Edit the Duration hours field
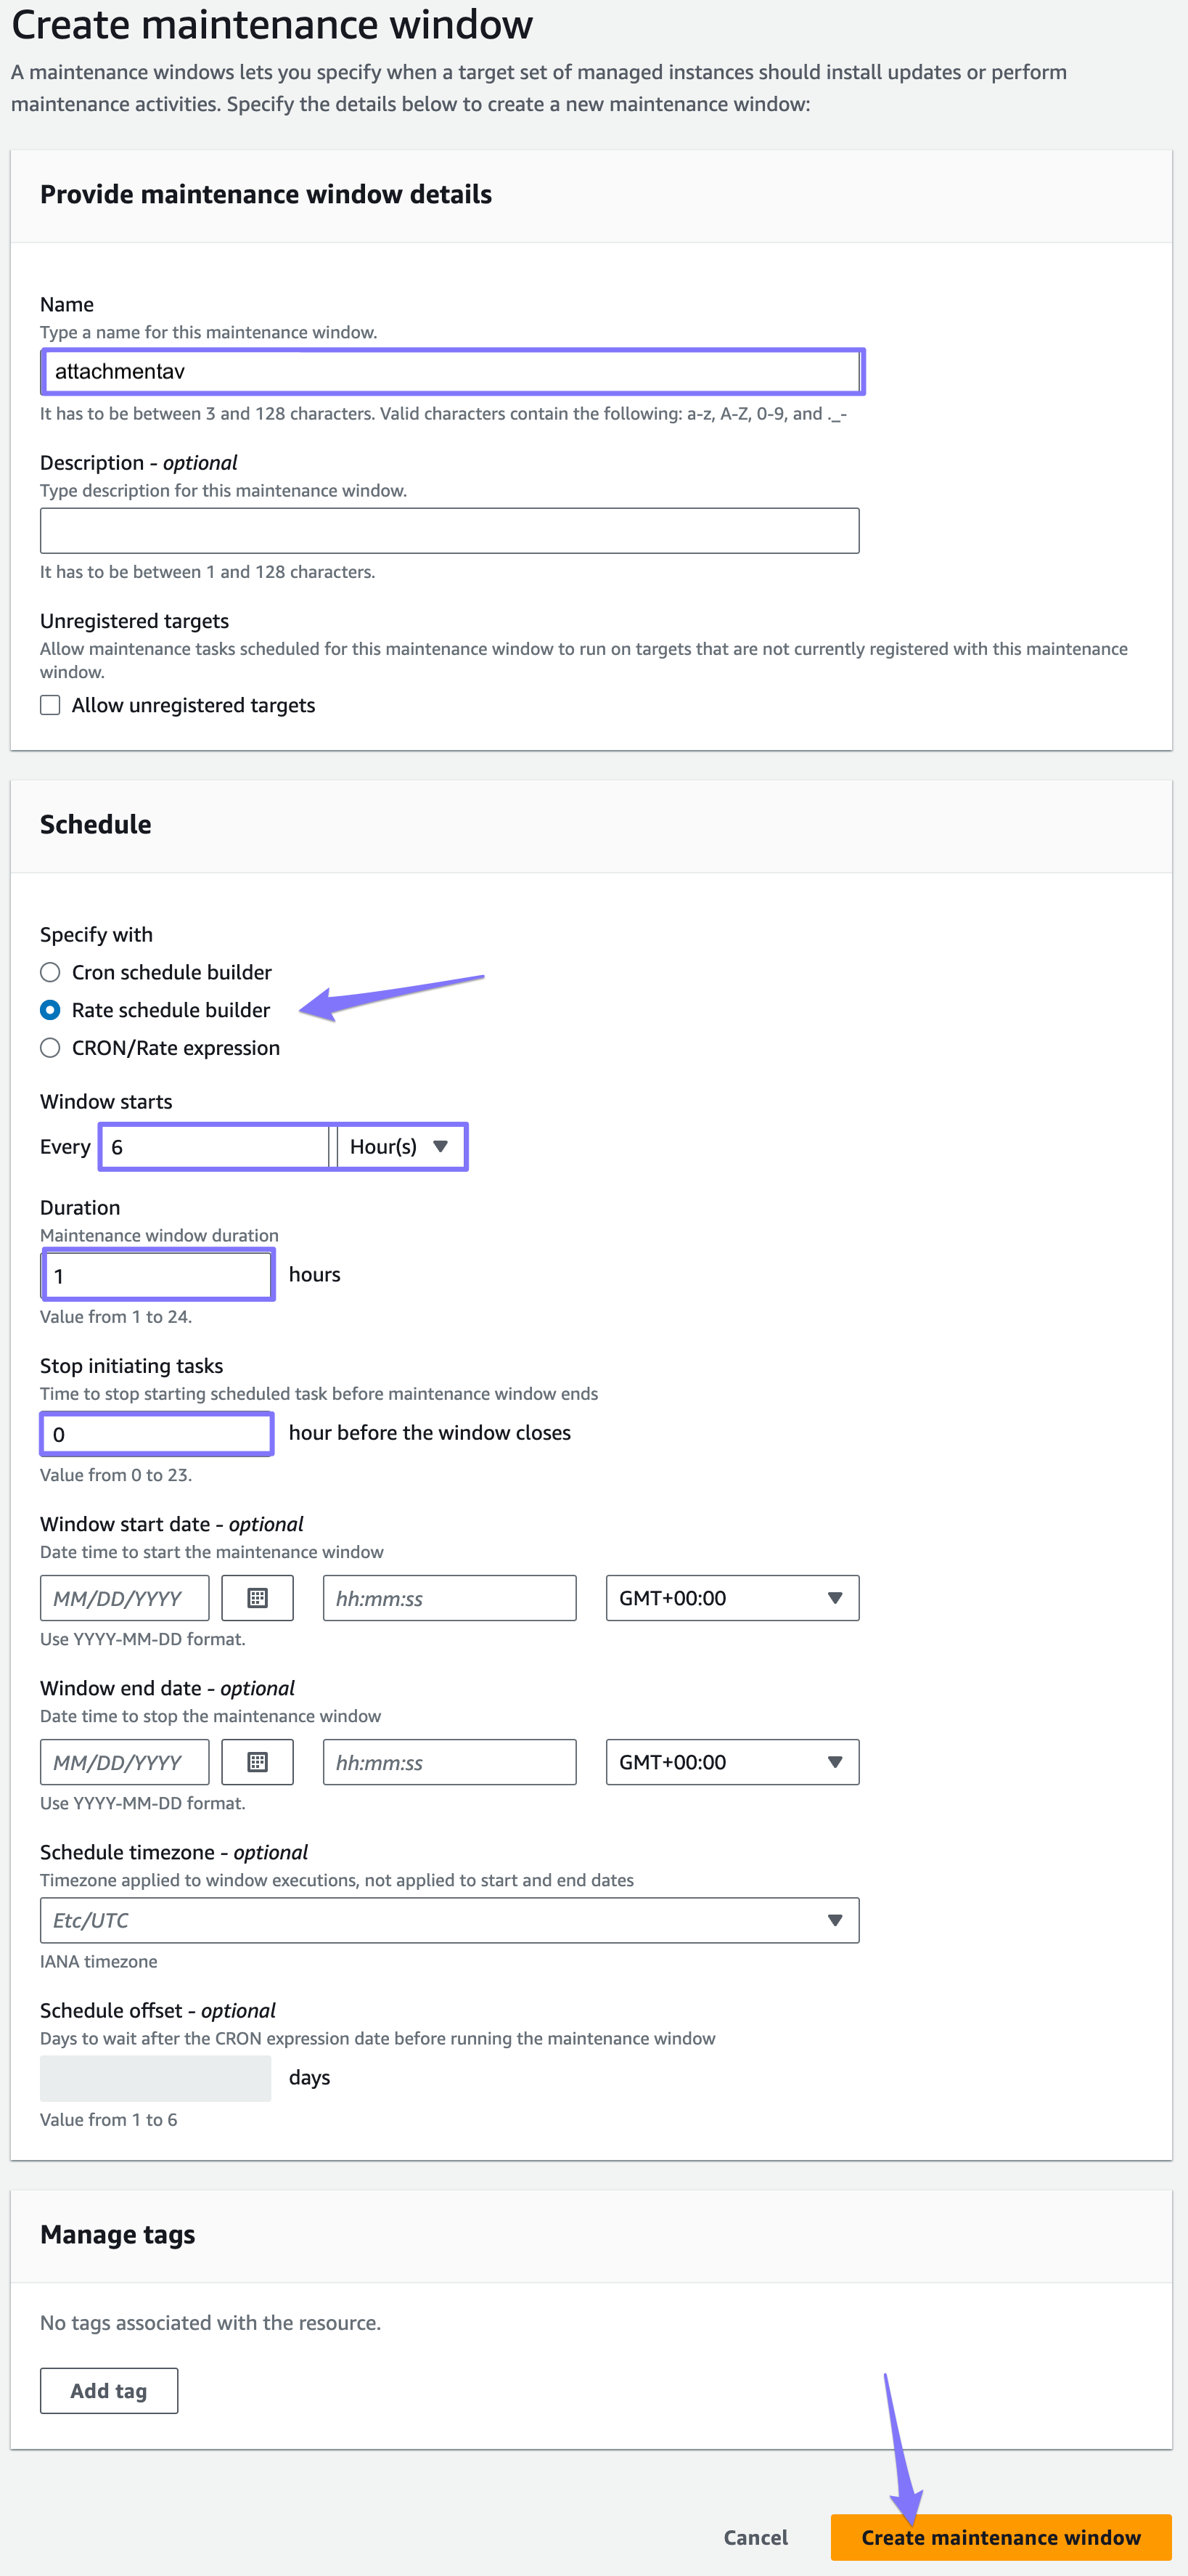Image resolution: width=1188 pixels, height=2576 pixels. [157, 1275]
